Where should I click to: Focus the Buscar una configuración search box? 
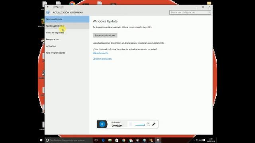190,12
